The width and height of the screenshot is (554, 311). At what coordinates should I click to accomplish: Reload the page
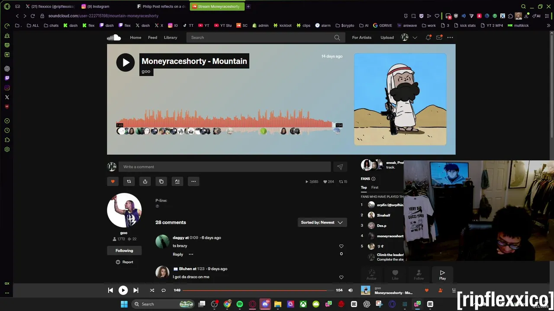pyautogui.click(x=32, y=16)
